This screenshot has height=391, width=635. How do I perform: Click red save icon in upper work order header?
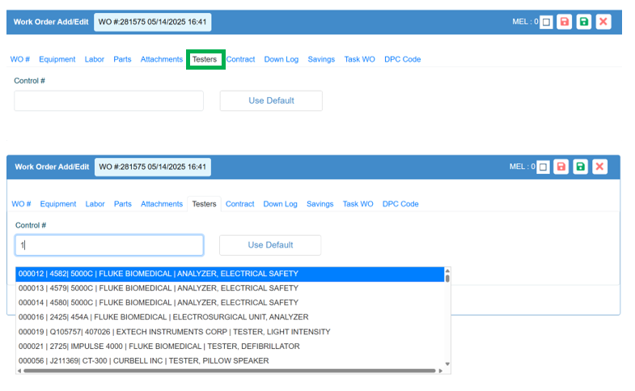(x=565, y=22)
